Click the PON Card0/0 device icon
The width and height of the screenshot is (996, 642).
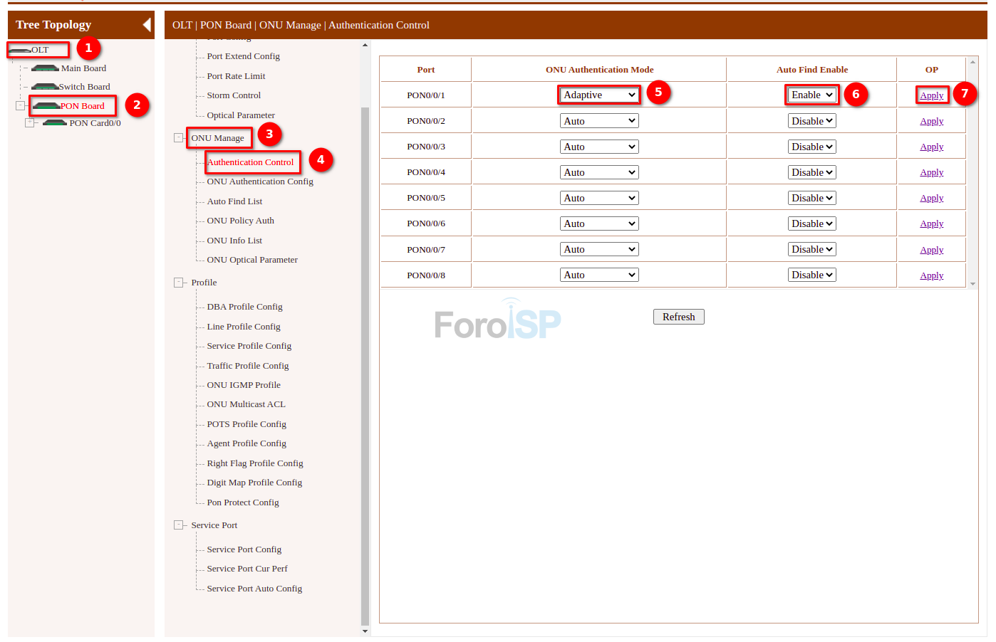(55, 123)
